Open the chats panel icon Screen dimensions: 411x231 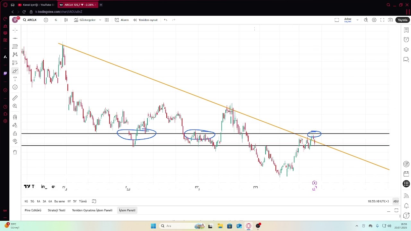point(406,60)
